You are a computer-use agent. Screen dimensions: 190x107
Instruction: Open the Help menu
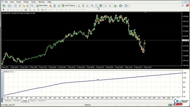click(x=49, y=2)
